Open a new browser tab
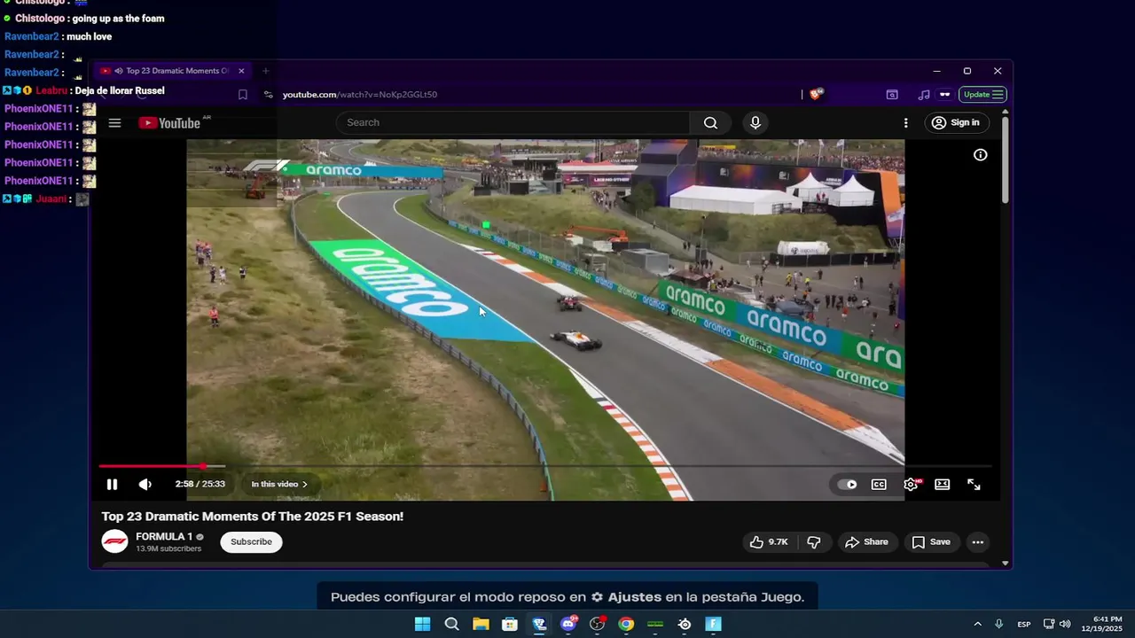1135x638 pixels. pos(265,71)
